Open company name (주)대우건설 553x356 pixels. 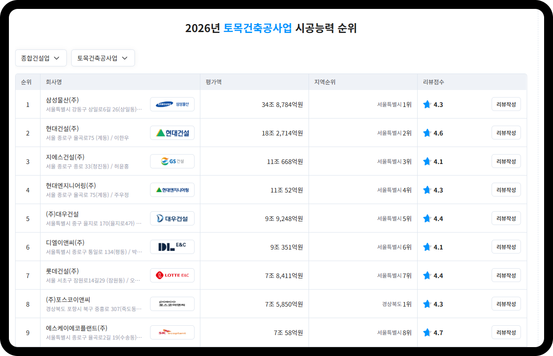pos(62,214)
